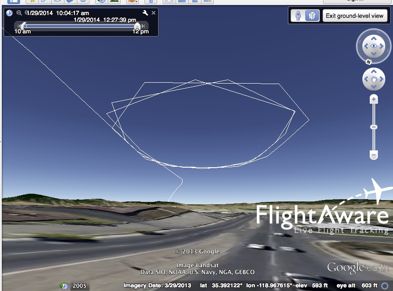The height and width of the screenshot is (291, 393).
Task: Look left with the eye joystick arrow
Action: pos(366,46)
